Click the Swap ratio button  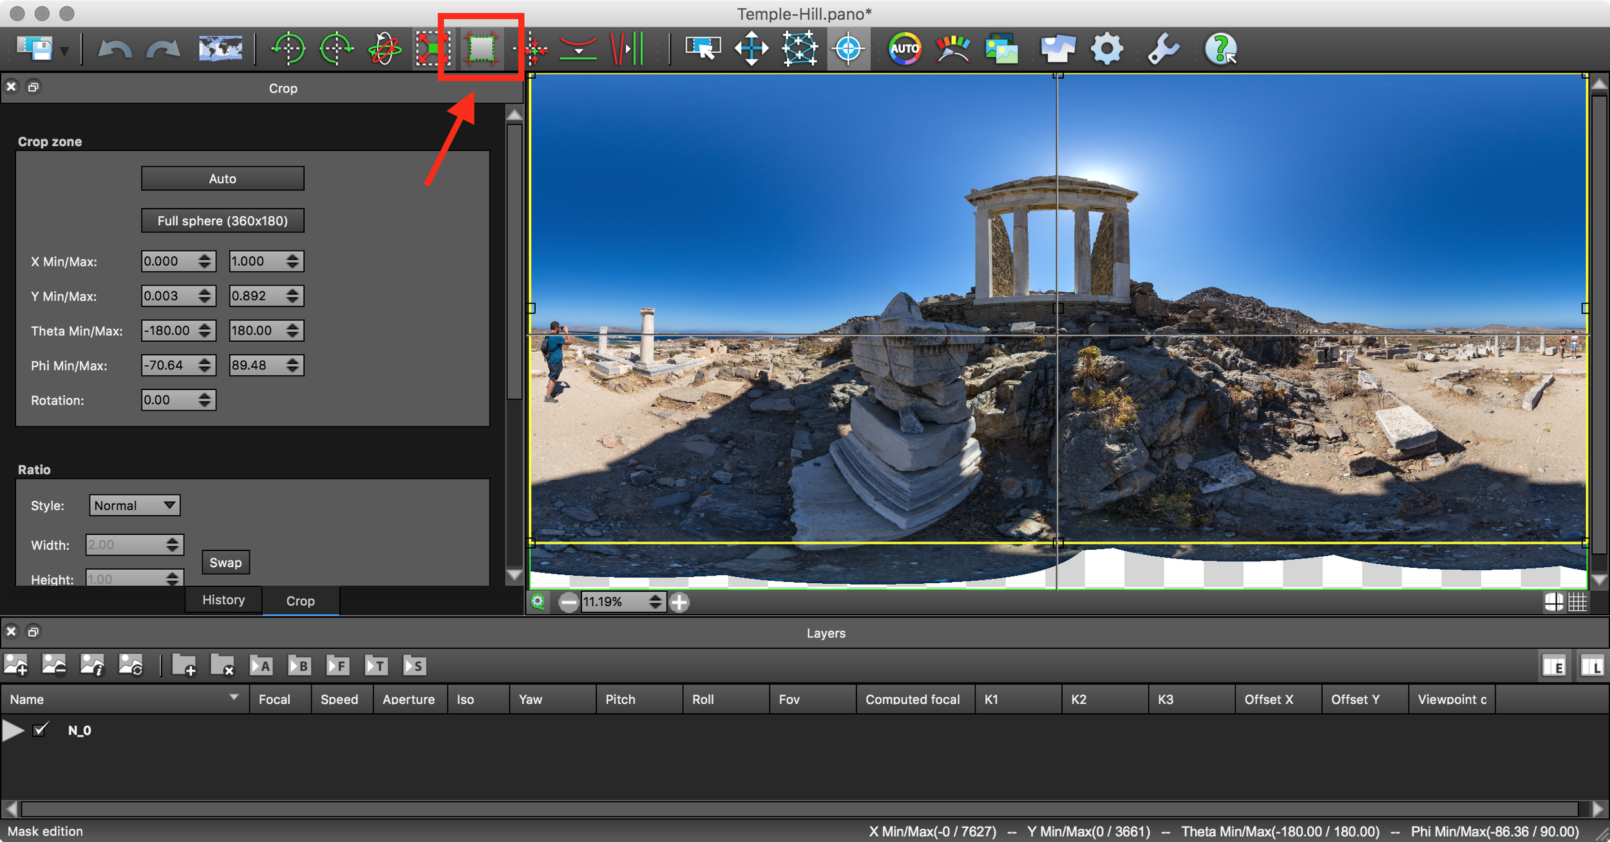[x=225, y=562]
